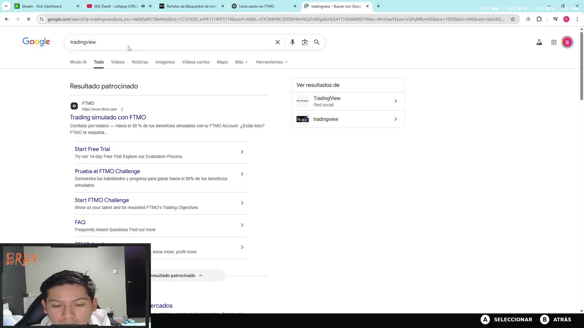Open a new browser tab
This screenshot has width=584, height=328.
coord(378,6)
